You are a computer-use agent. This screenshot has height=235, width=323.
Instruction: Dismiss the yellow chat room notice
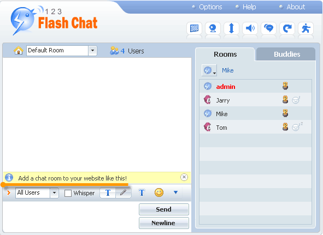pos(184,177)
